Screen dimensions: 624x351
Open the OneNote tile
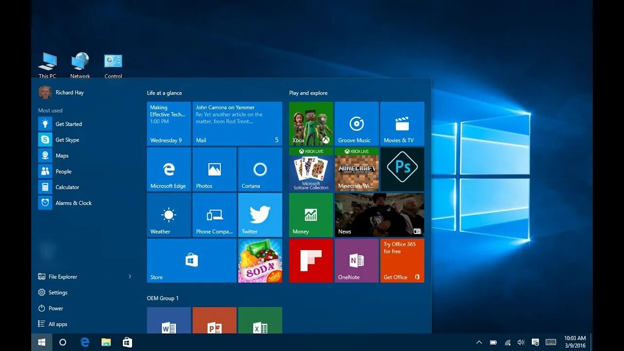(x=357, y=261)
